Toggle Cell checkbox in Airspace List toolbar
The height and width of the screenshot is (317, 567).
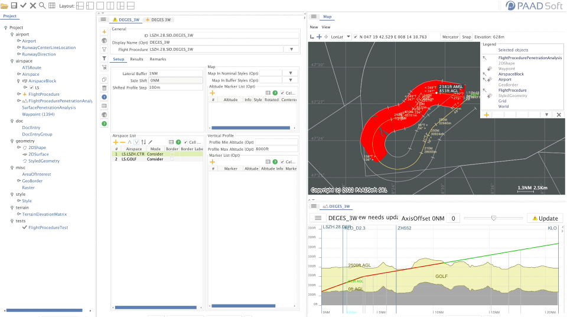[x=185, y=143]
